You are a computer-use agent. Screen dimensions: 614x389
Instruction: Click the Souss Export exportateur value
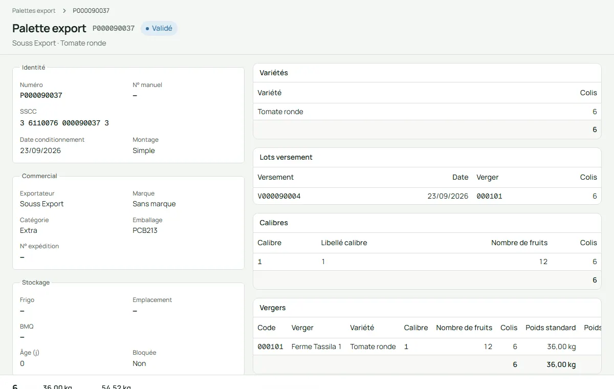[42, 204]
